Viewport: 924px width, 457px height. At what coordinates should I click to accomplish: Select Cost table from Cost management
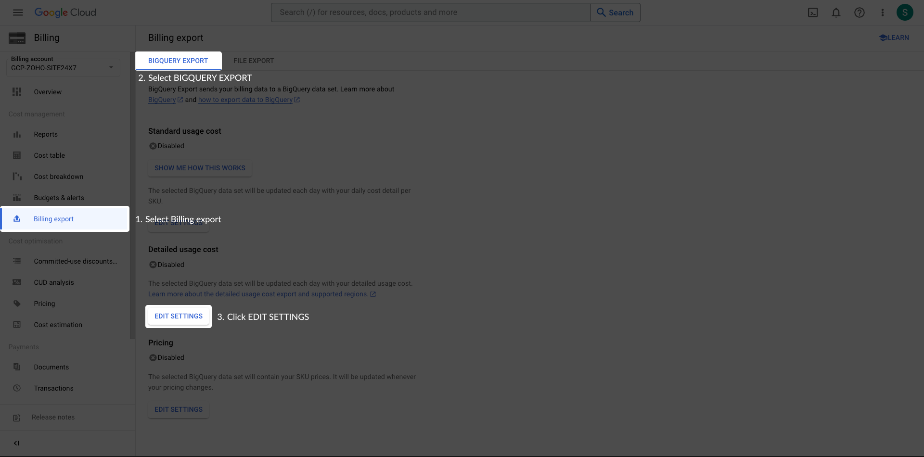tap(49, 155)
